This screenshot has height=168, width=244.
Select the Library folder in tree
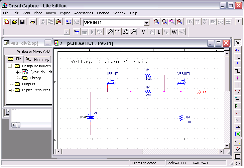pyautogui.click(x=32, y=78)
